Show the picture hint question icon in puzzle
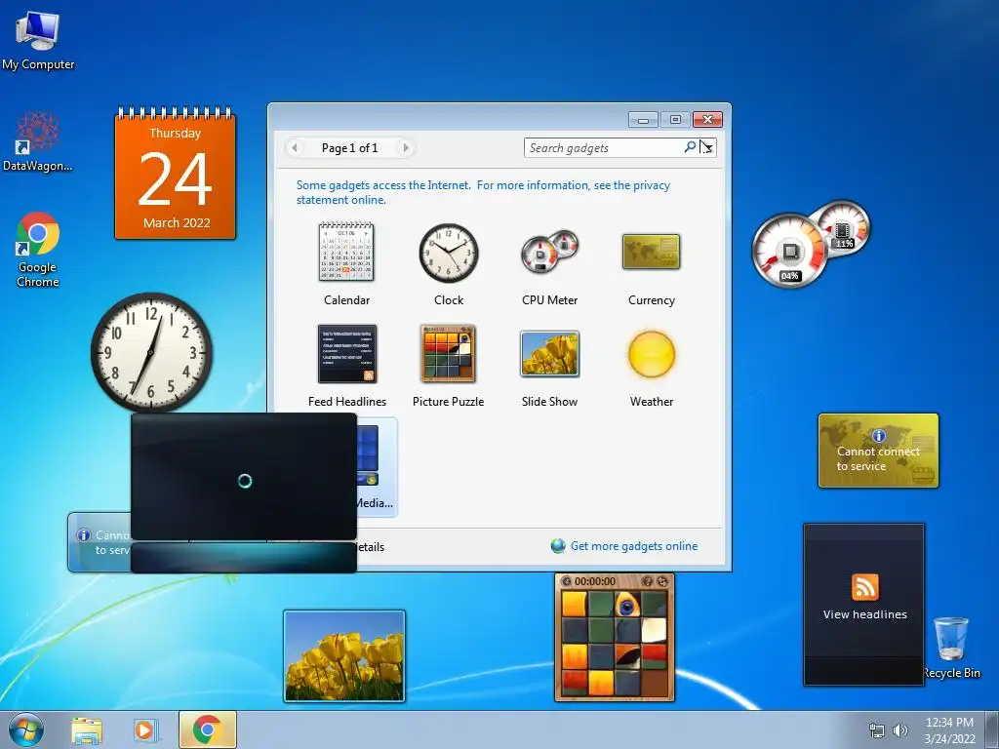 click(648, 581)
